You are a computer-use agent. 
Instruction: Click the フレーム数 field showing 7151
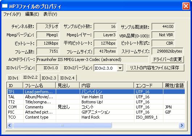click(x=48, y=51)
